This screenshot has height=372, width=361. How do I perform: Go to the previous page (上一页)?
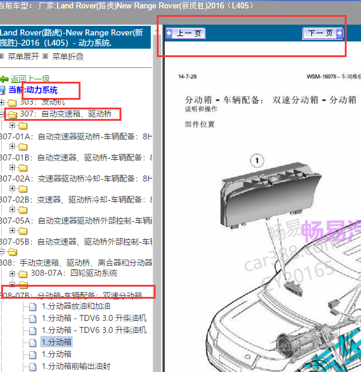click(185, 33)
